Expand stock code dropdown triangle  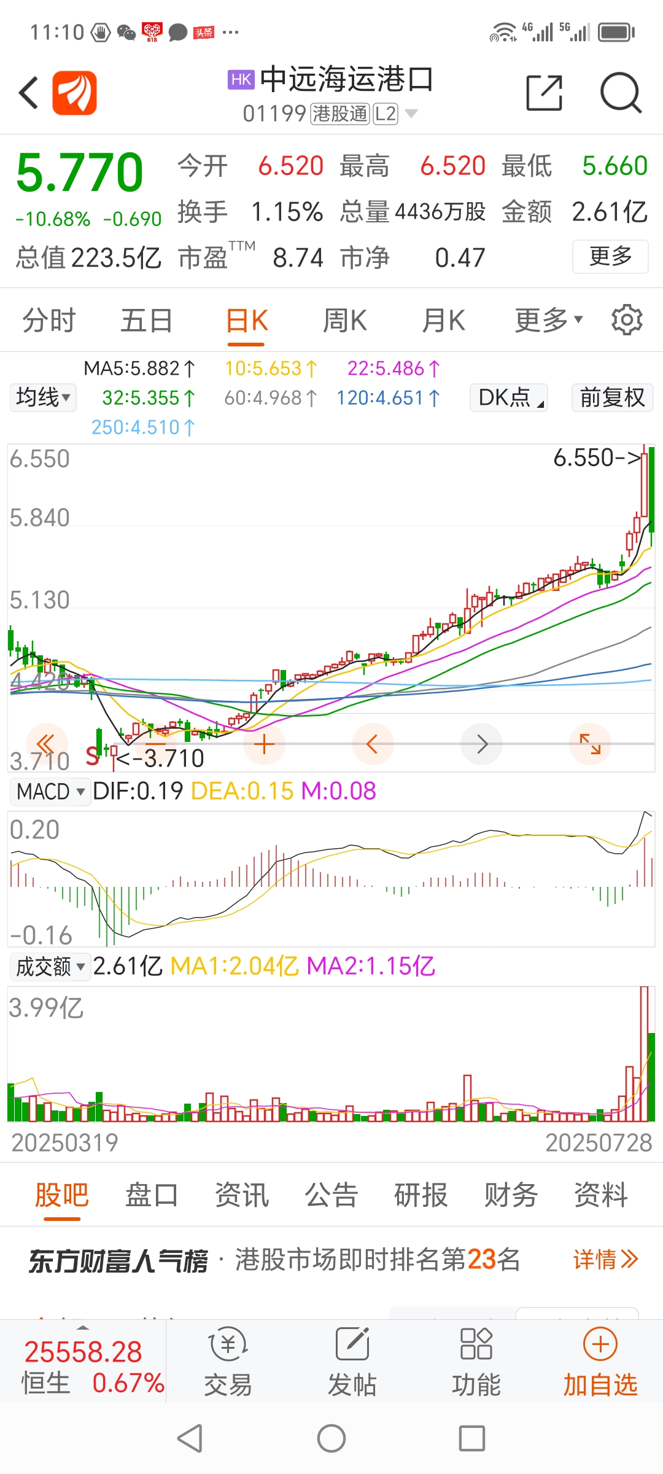pos(411,114)
